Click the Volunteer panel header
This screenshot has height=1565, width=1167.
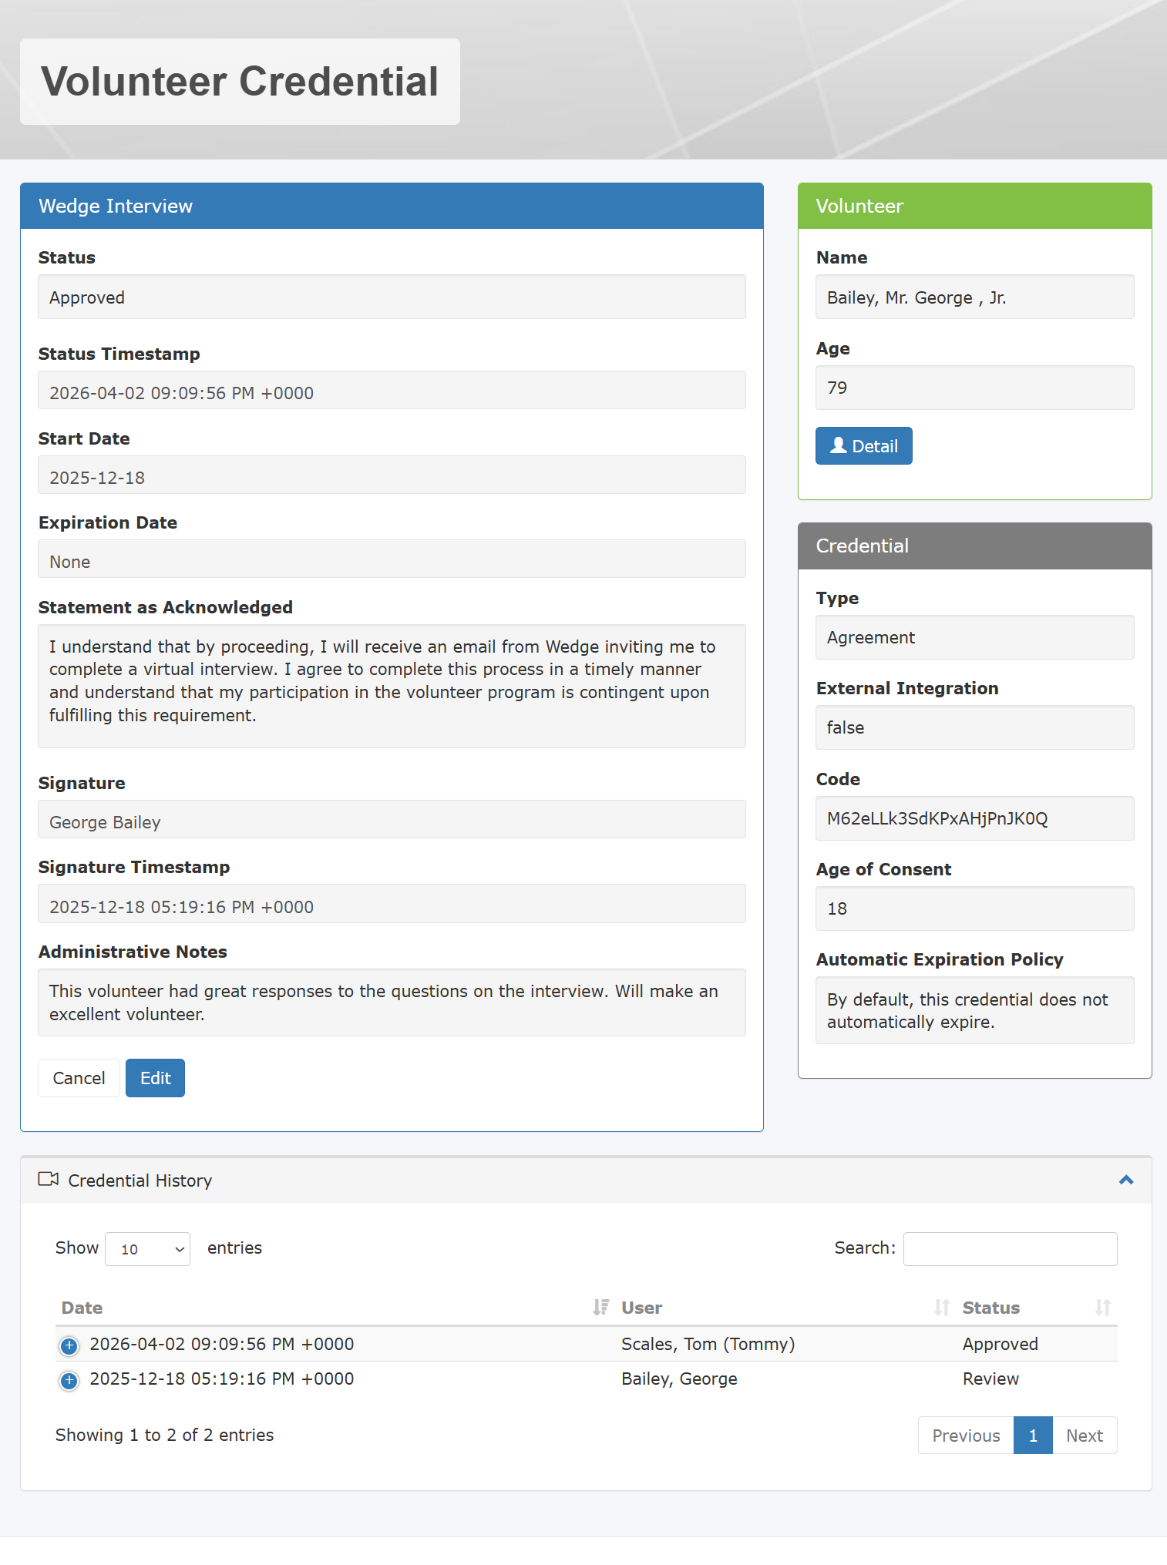coord(975,206)
